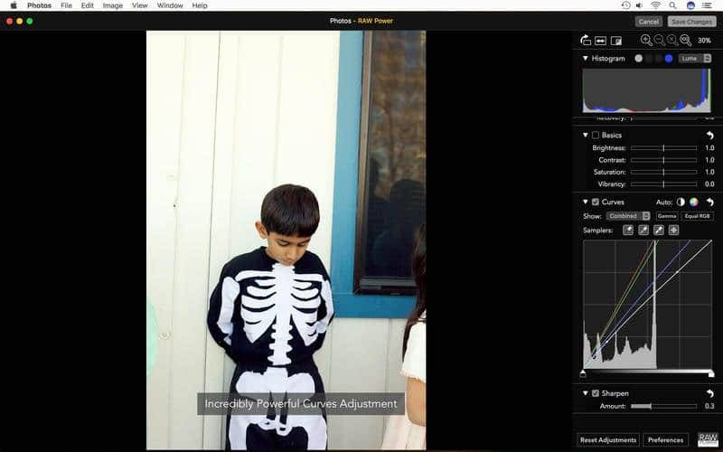The image size is (723, 452).
Task: Click the zoom to 100% magnifier
Action: (685, 40)
